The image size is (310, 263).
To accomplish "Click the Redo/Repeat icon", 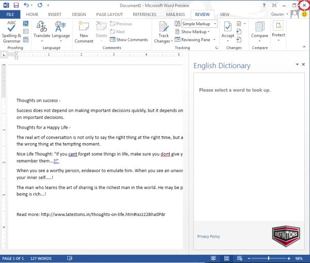I will (x=40, y=5).
